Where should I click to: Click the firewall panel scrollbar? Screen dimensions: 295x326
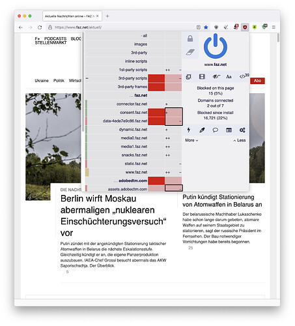[x=83, y=81]
